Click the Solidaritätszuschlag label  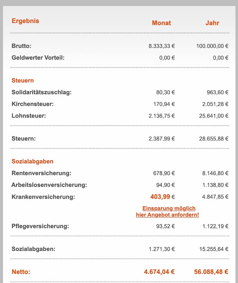[42, 92]
